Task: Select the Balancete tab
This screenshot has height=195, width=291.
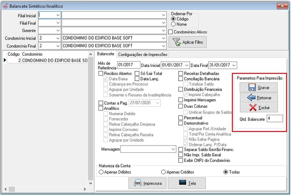Action: (106, 54)
